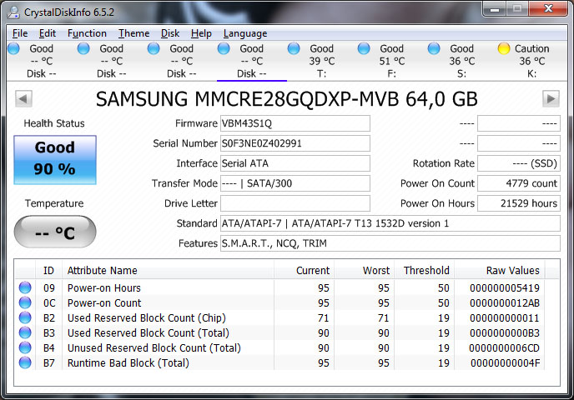Open the File menu

click(20, 33)
